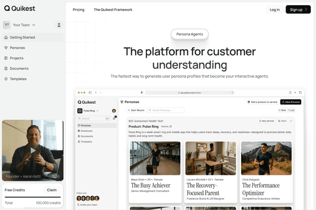Open Getting Started in the sidebar
The height and width of the screenshot is (210, 316).
(x=33, y=37)
